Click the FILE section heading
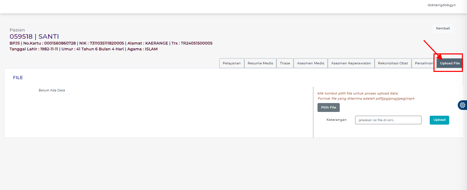The height and width of the screenshot is (190, 467). pos(18,78)
